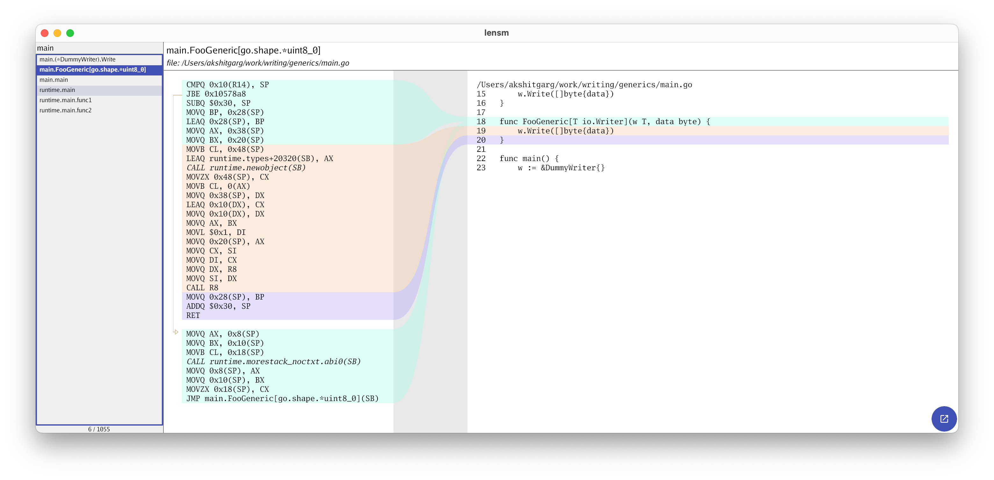
Task: Click the source file path header
Action: pyautogui.click(x=584, y=85)
